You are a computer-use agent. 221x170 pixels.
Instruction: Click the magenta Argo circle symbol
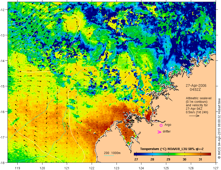(161, 125)
